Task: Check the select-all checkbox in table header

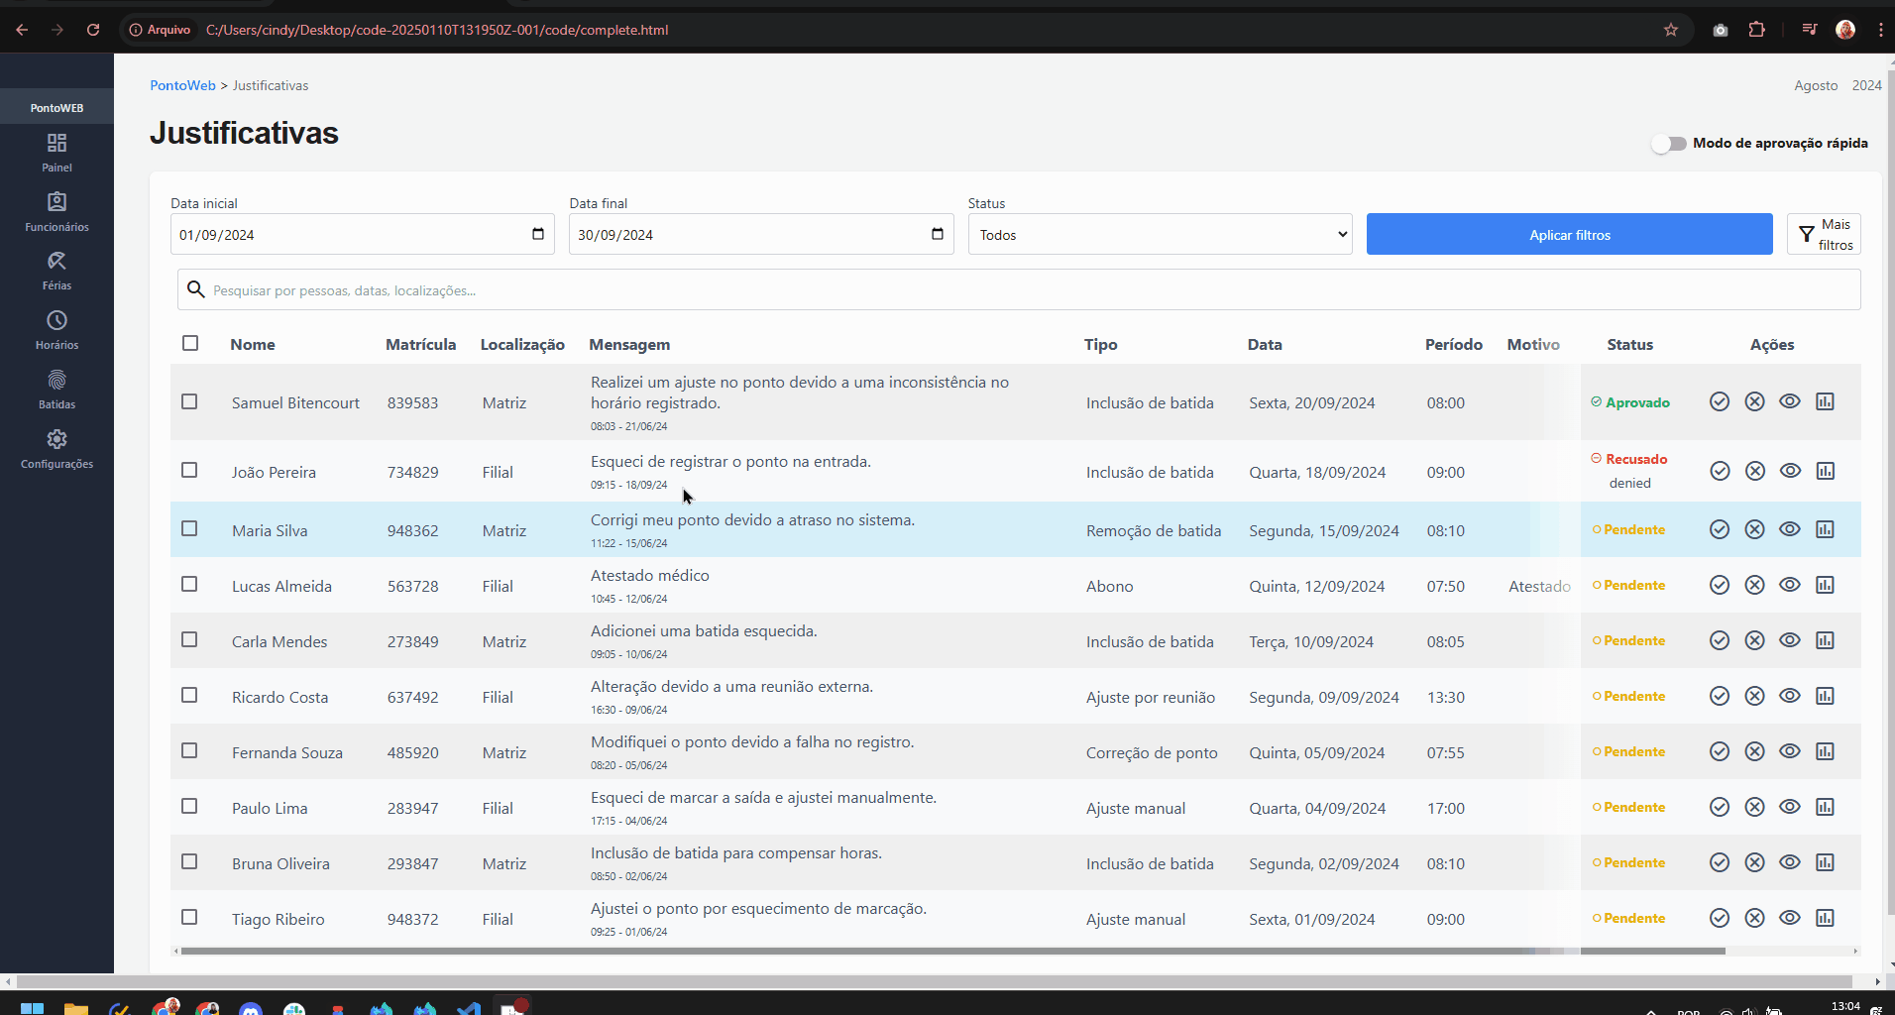Action: click(190, 343)
